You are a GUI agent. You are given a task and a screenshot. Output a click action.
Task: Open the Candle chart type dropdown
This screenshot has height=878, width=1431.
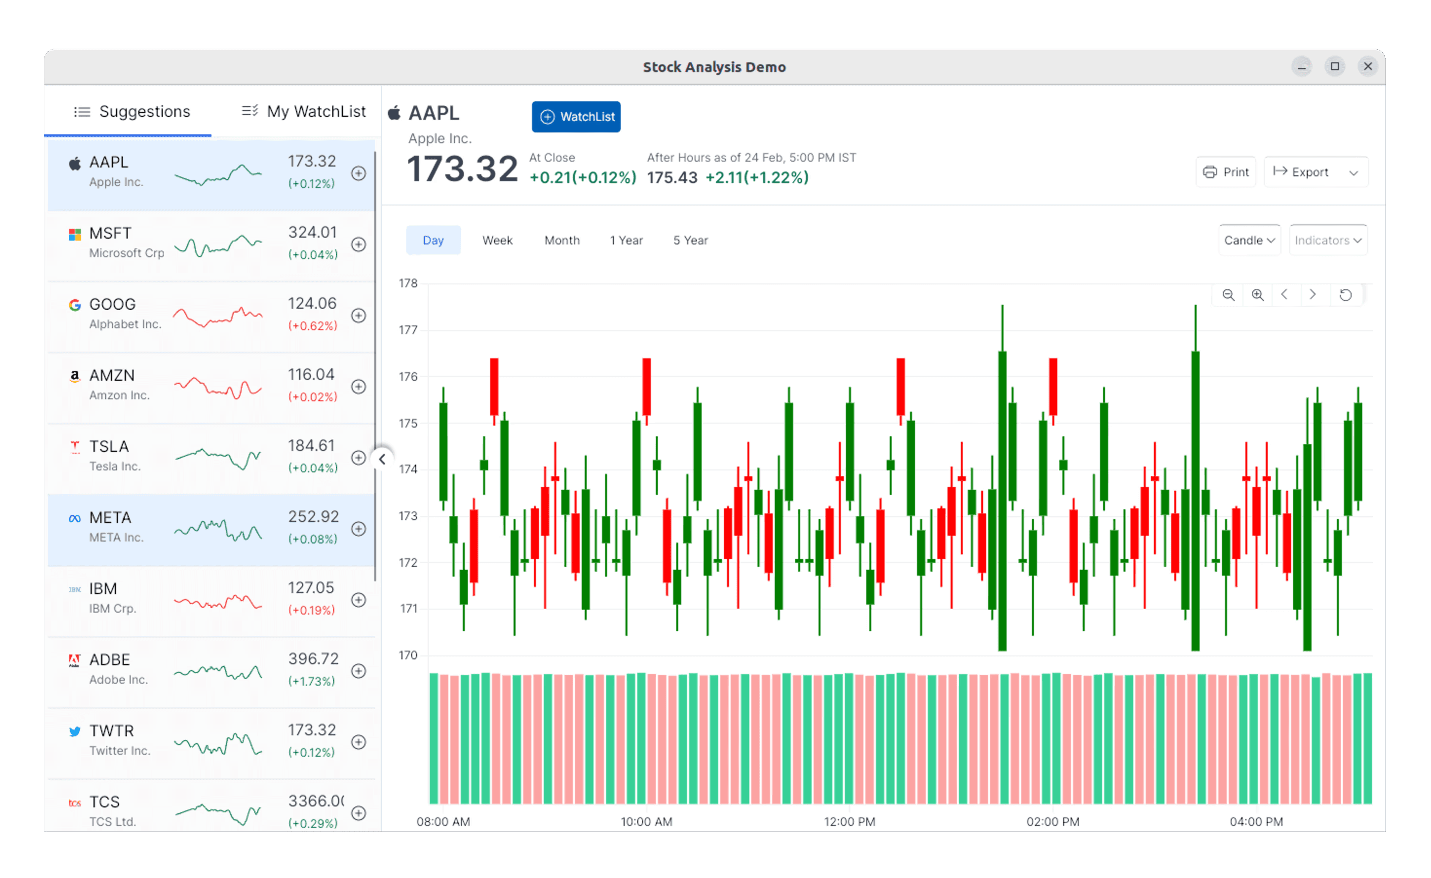pos(1249,241)
